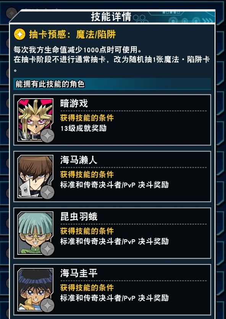
Task: Click the 技能详情 title bar
Action: tap(112, 17)
